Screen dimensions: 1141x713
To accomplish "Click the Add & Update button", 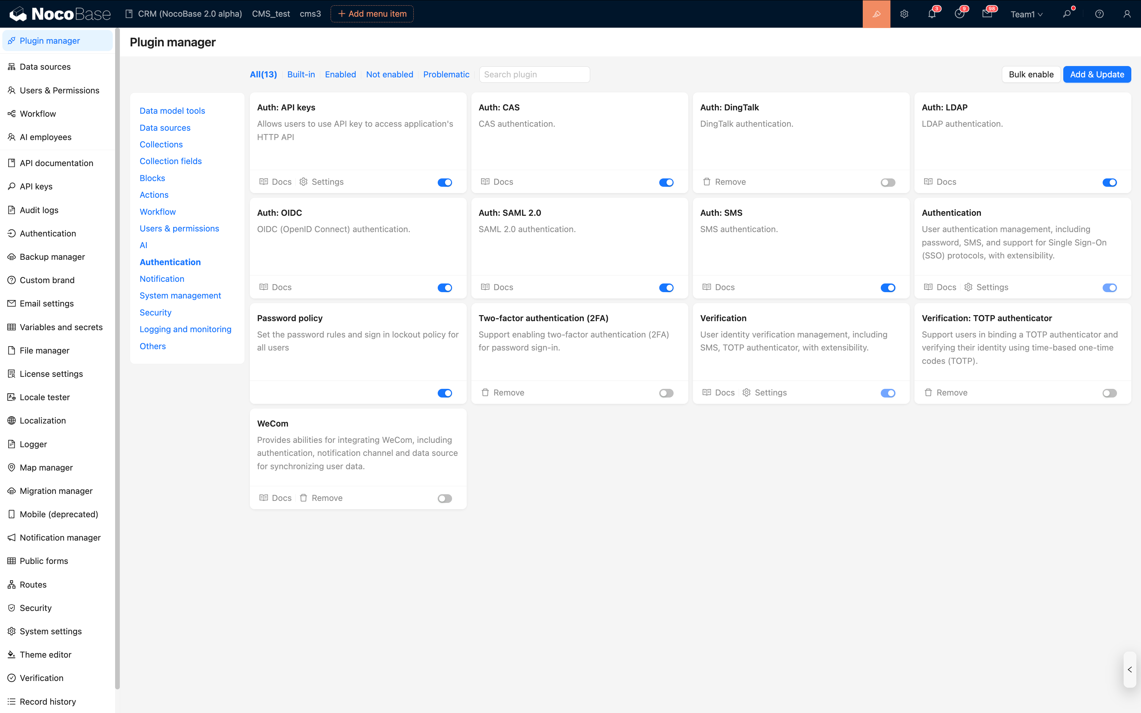I will click(x=1097, y=74).
